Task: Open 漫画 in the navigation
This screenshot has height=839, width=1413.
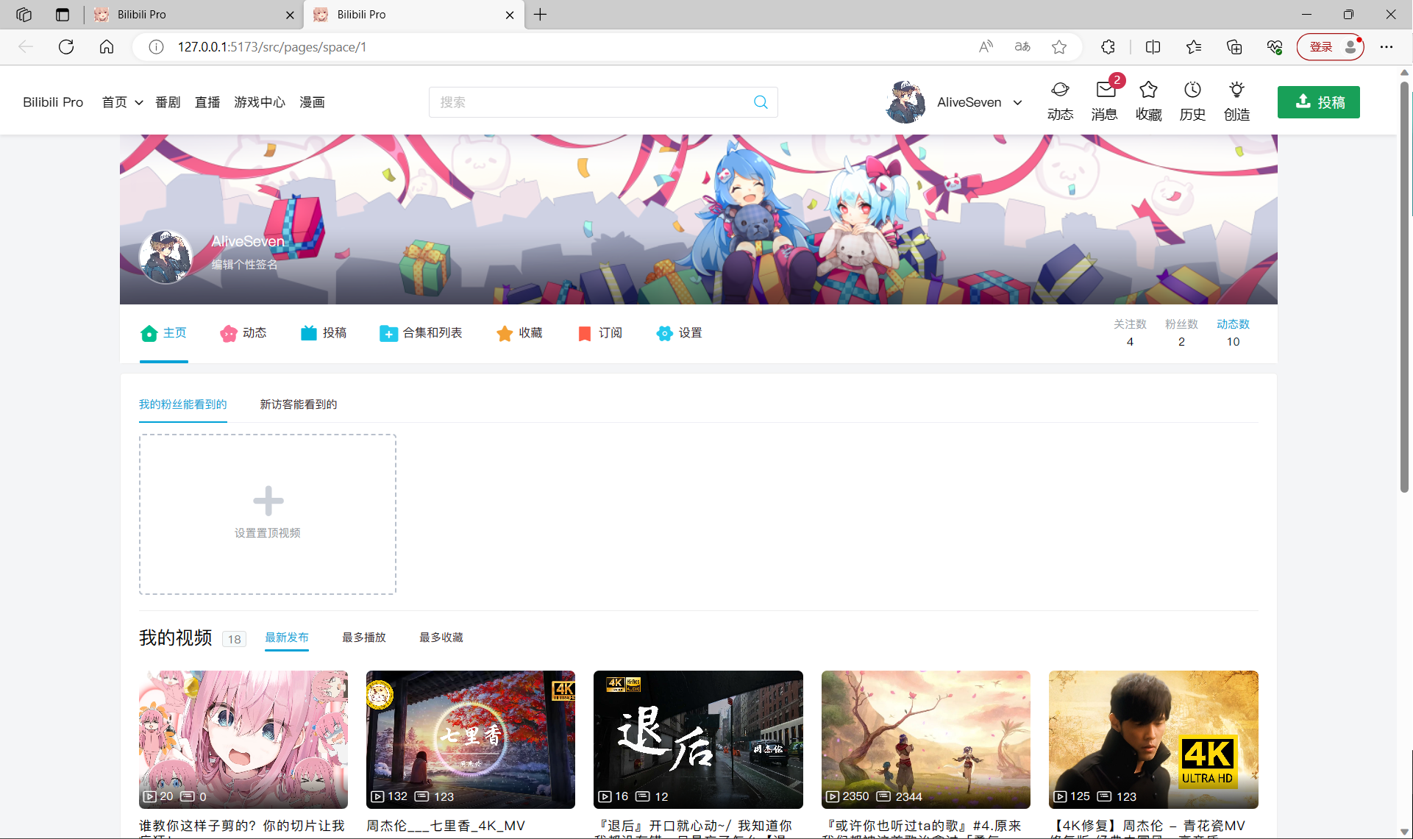Action: pos(312,102)
